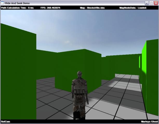Click the bright green lit wall face
The image size is (159, 124).
click(144, 58)
